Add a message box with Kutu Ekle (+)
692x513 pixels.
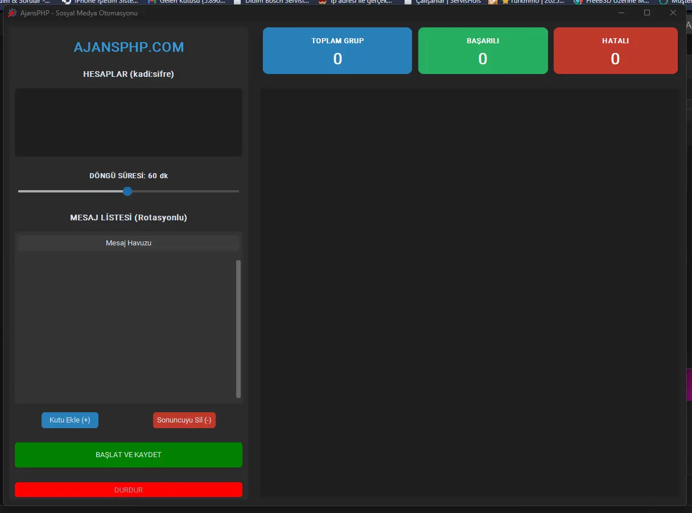pos(70,420)
